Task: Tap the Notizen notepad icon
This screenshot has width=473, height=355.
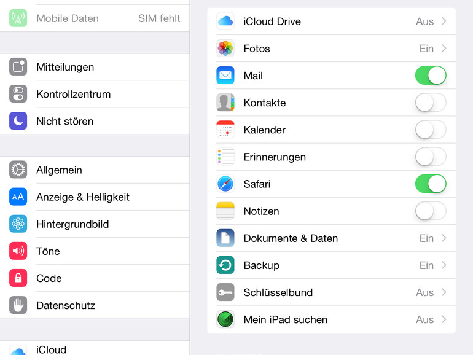Action: (225, 211)
